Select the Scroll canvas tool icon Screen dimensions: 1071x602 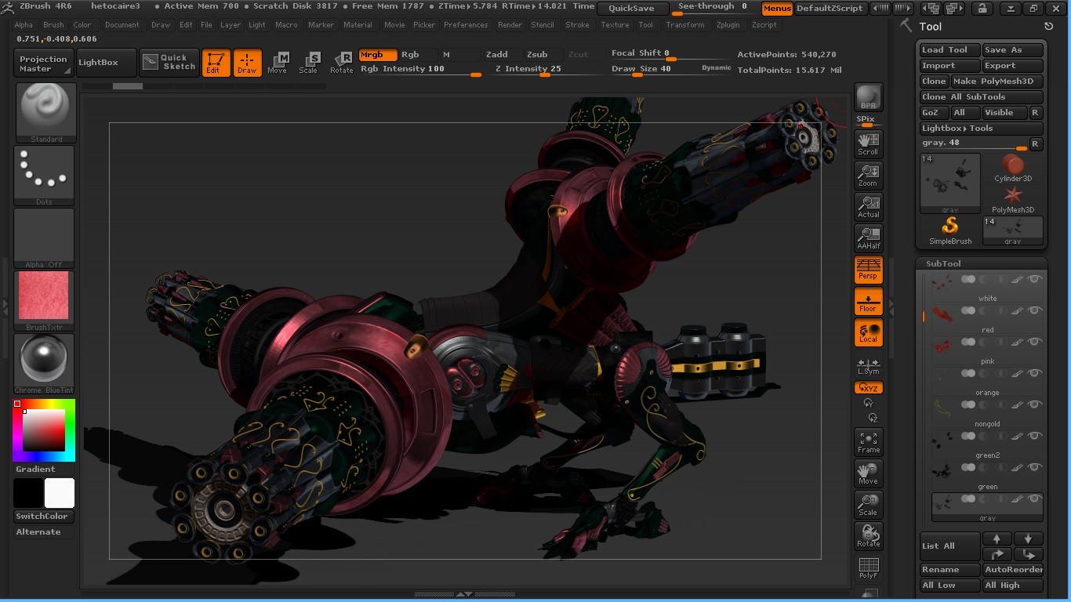868,143
